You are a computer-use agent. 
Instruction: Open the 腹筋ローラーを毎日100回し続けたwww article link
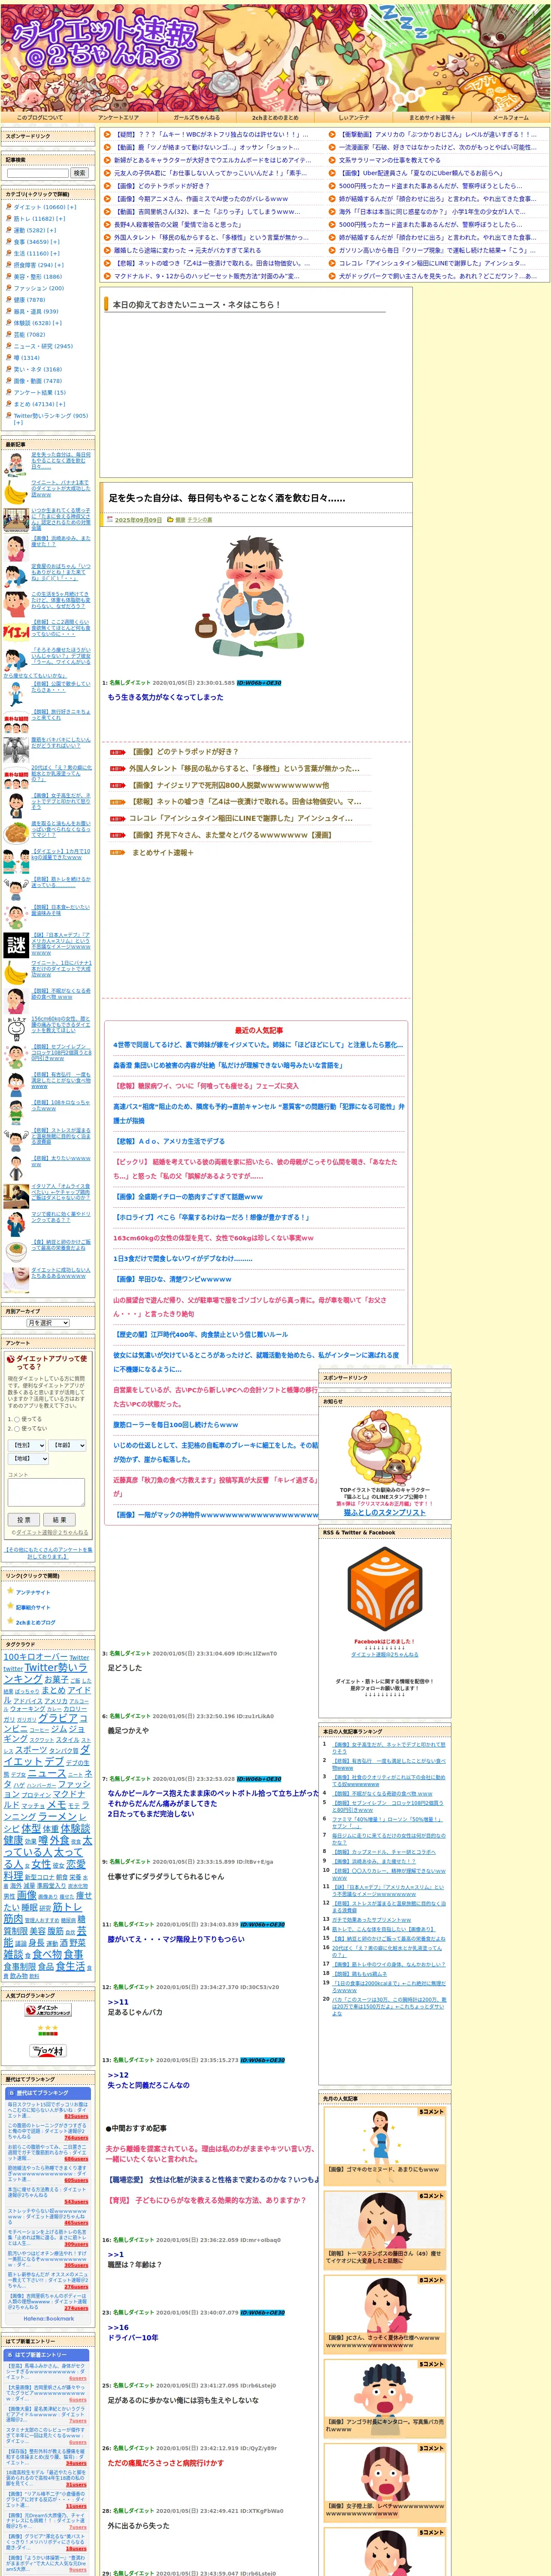coord(175,1424)
